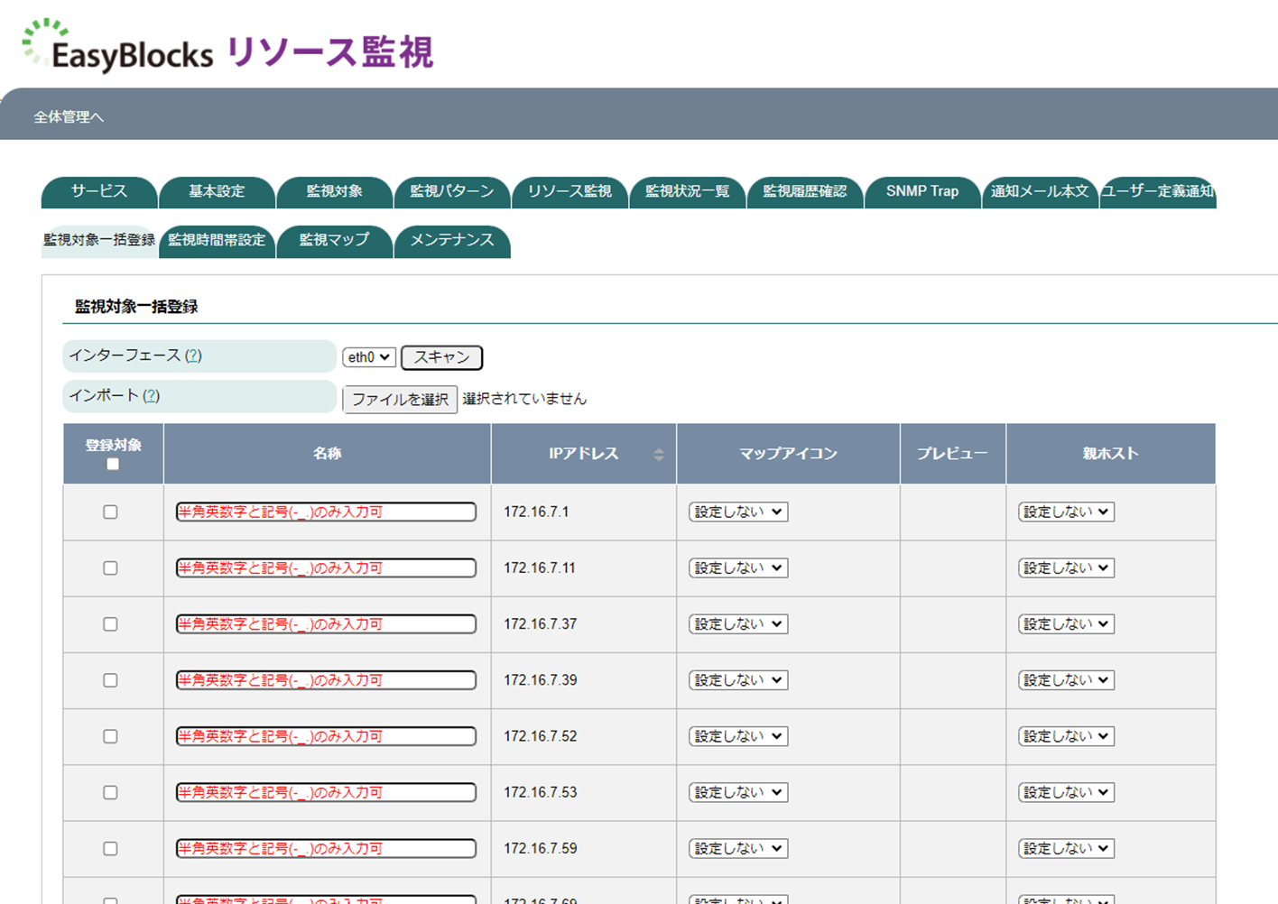1278x904 pixels.
Task: Open 親ホスト dropdown for 172.16.7.52
Action: [1066, 736]
